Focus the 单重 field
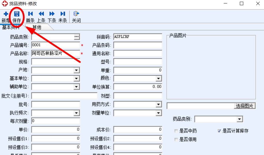The height and width of the screenshot is (155, 264). point(138,70)
